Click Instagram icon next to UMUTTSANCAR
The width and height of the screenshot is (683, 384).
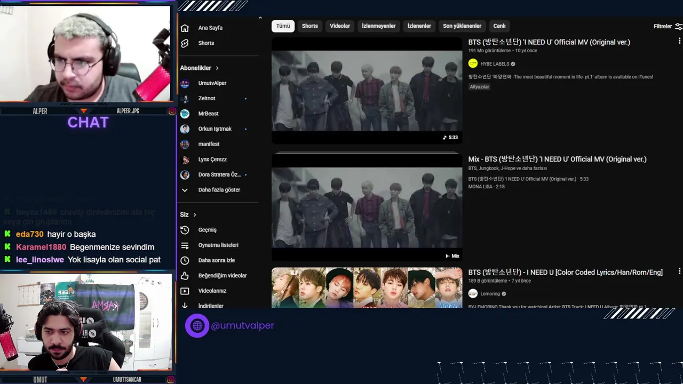coord(171,379)
